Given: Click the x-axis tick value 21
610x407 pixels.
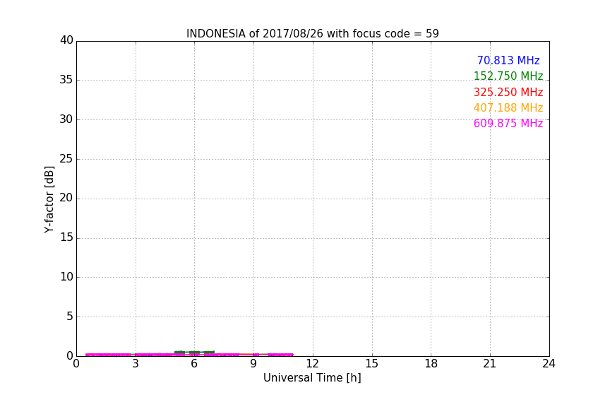Looking at the screenshot, I should pyautogui.click(x=490, y=364).
